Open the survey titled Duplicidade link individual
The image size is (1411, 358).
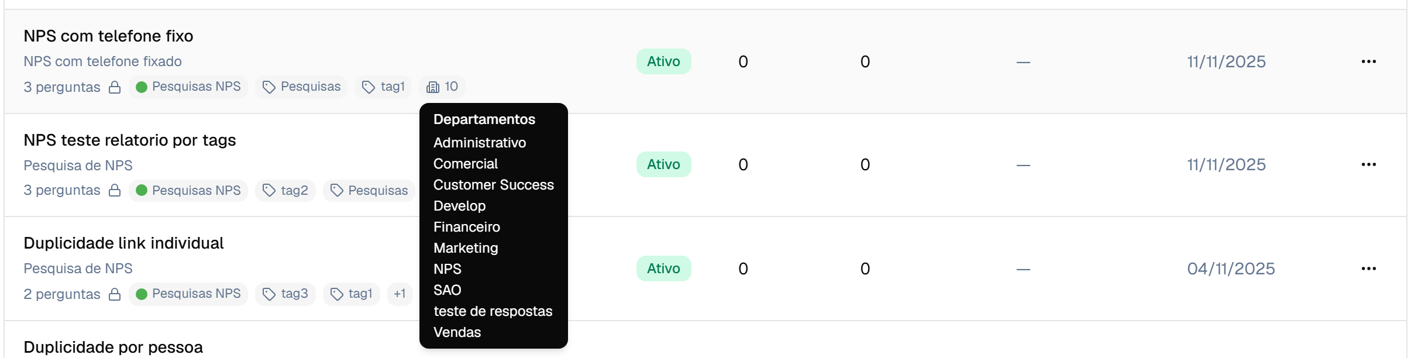123,243
